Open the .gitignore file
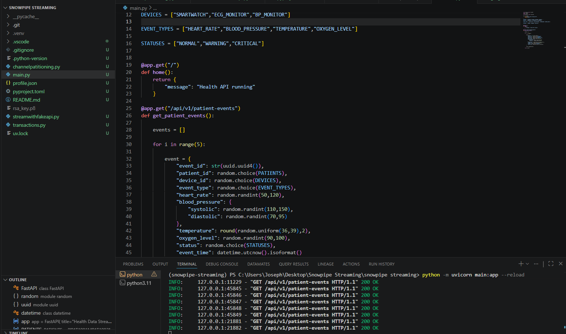 coord(23,50)
